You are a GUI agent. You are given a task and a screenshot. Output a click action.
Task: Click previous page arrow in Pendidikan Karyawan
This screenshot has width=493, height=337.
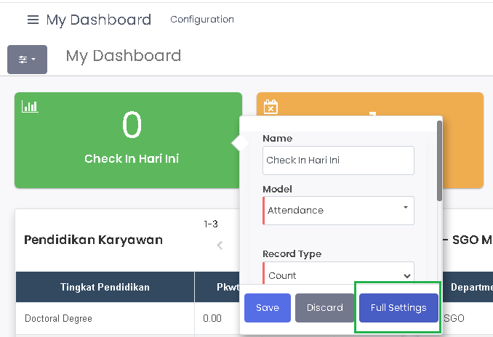pos(220,245)
